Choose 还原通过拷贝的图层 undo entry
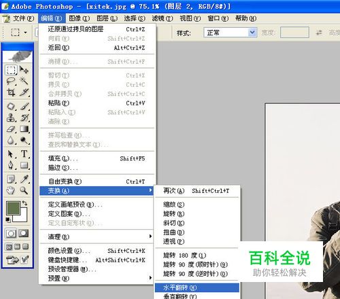Image resolution: width=340 pixels, height=299 pixels. (x=97, y=29)
